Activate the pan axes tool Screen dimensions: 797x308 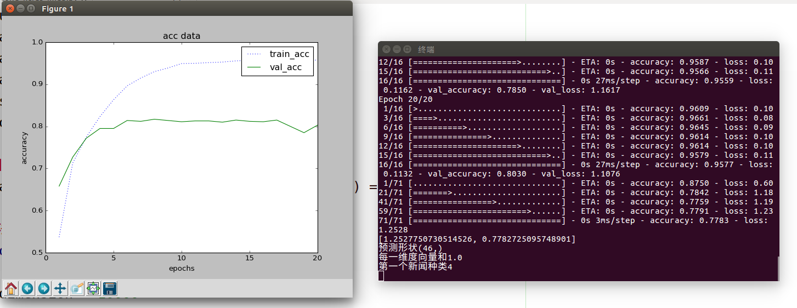60,288
